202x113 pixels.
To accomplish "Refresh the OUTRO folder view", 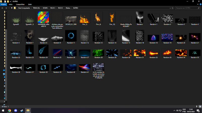I will click(x=172, y=8).
